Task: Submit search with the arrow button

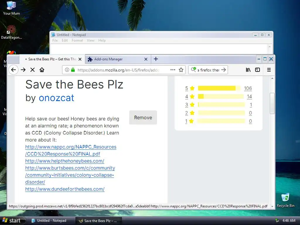Action: click(223, 70)
